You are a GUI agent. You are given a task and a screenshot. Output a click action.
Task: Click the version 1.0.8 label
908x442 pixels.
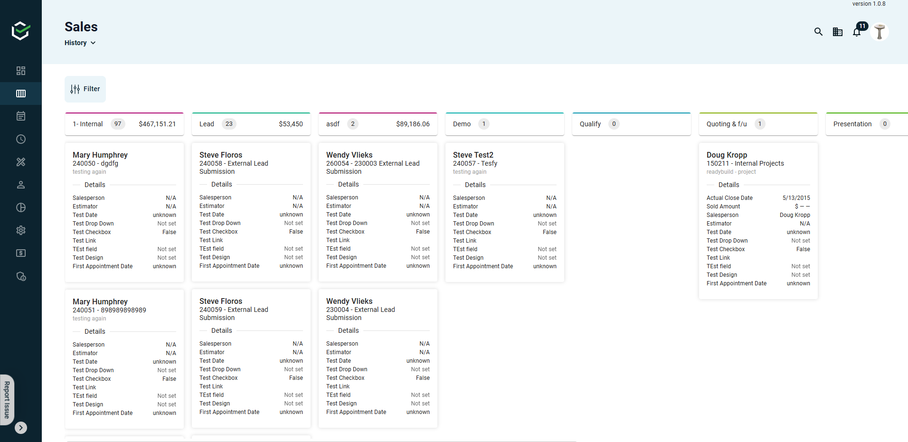[x=869, y=4]
